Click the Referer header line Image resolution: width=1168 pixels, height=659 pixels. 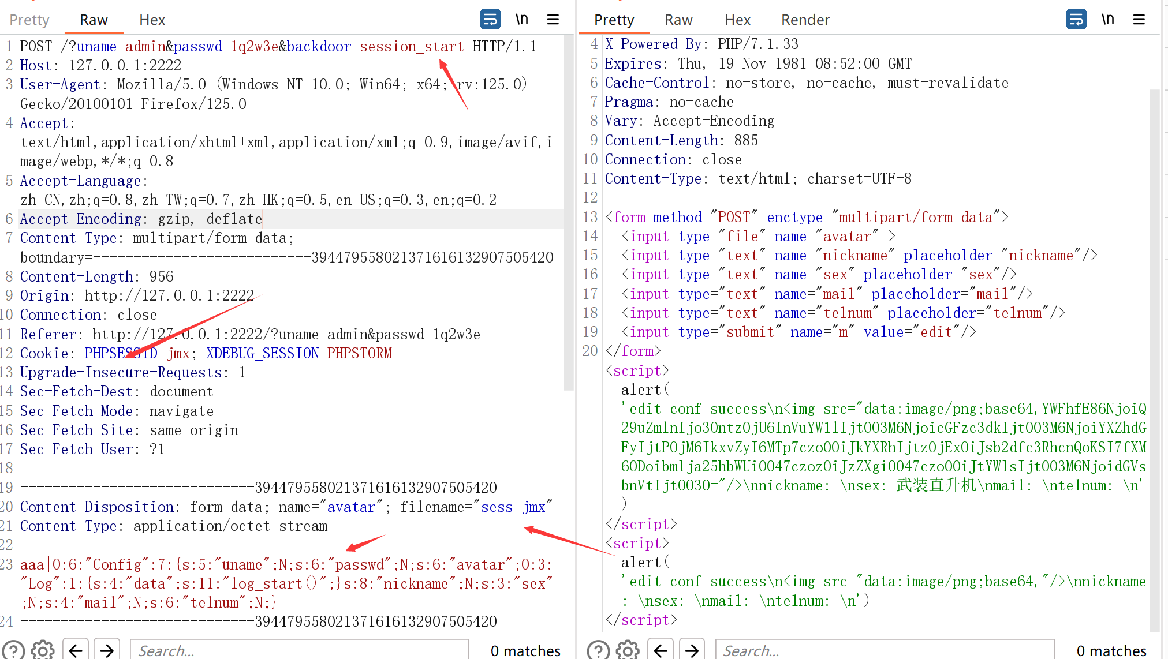(x=250, y=335)
